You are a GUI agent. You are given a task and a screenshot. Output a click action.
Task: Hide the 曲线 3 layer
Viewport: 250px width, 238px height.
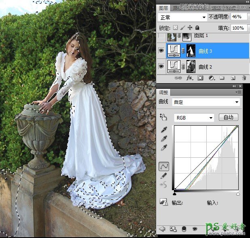(x=162, y=51)
